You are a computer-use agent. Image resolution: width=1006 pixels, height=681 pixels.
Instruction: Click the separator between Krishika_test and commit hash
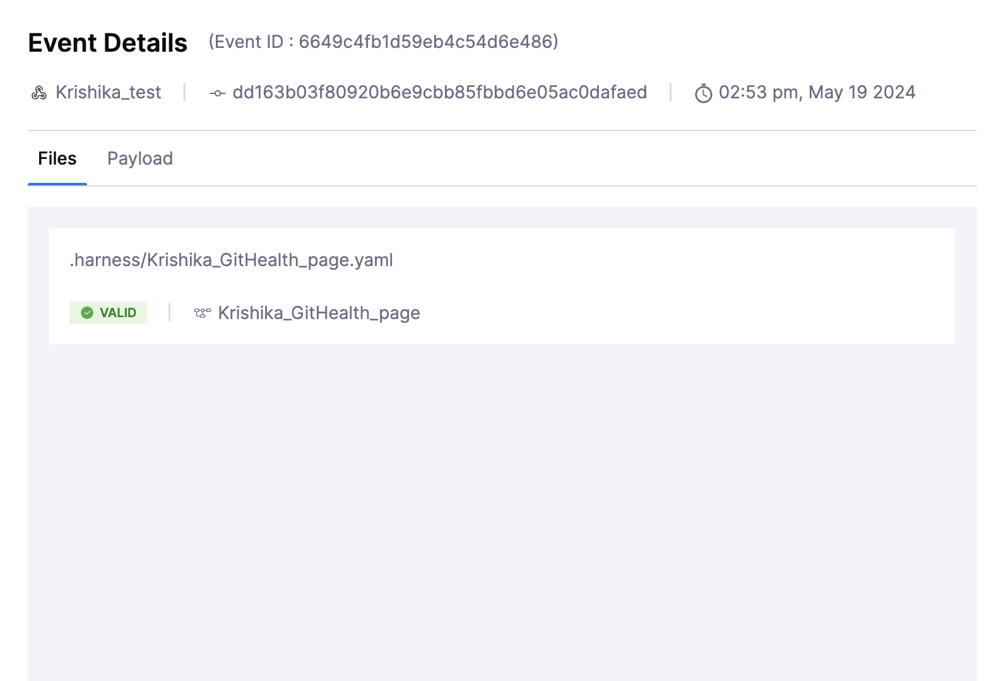(184, 93)
